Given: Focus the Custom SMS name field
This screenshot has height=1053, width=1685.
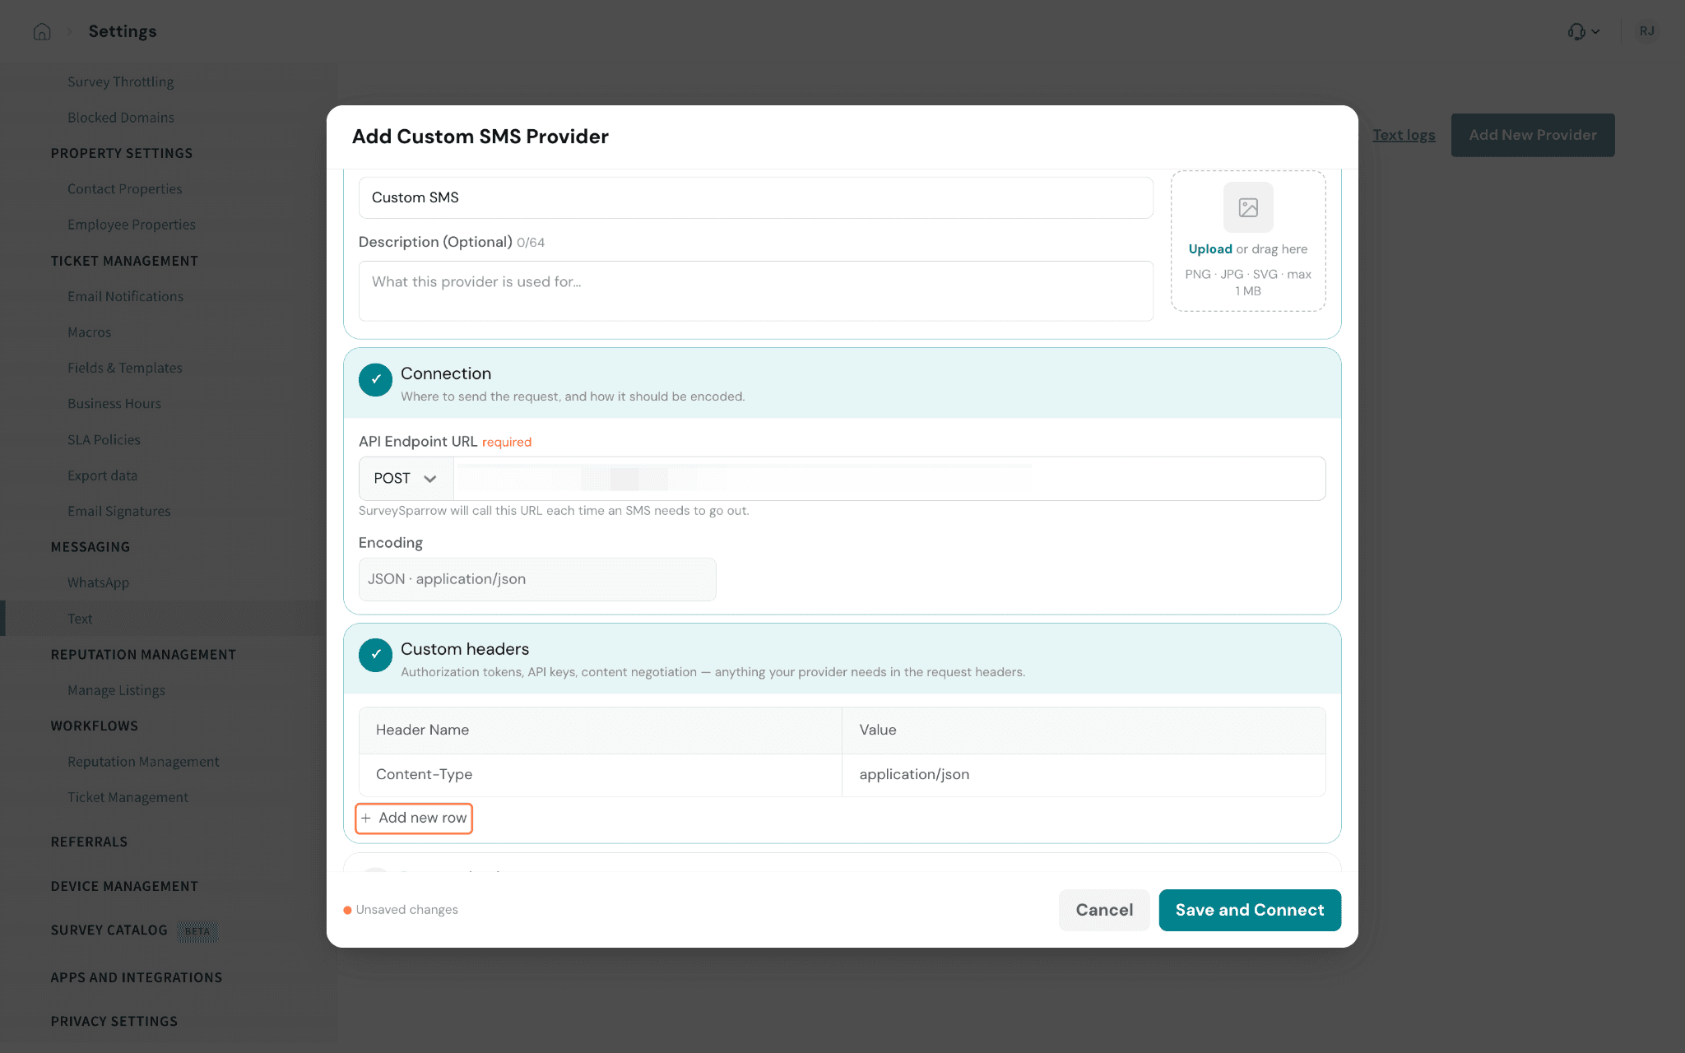Looking at the screenshot, I should (x=755, y=197).
